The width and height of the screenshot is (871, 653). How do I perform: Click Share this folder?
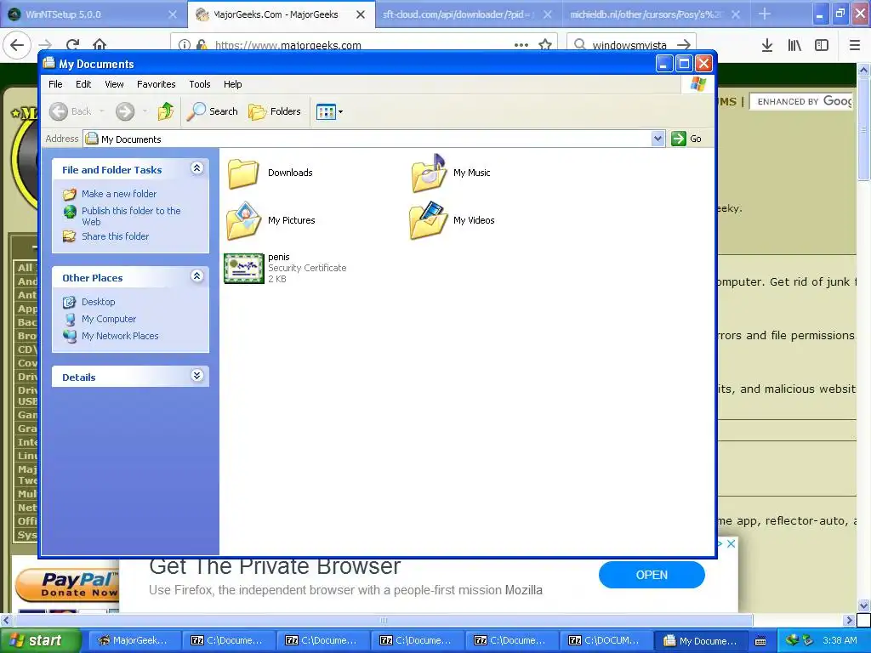[115, 236]
